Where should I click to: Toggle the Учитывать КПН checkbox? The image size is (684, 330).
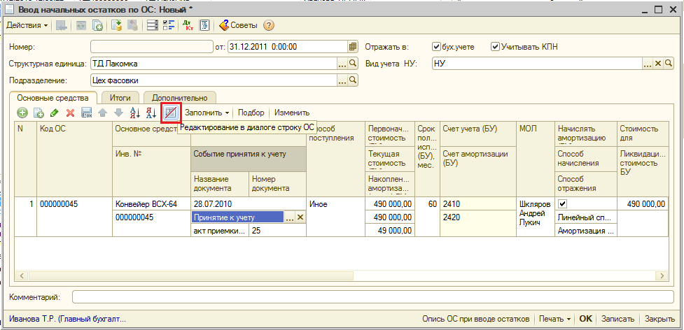495,47
